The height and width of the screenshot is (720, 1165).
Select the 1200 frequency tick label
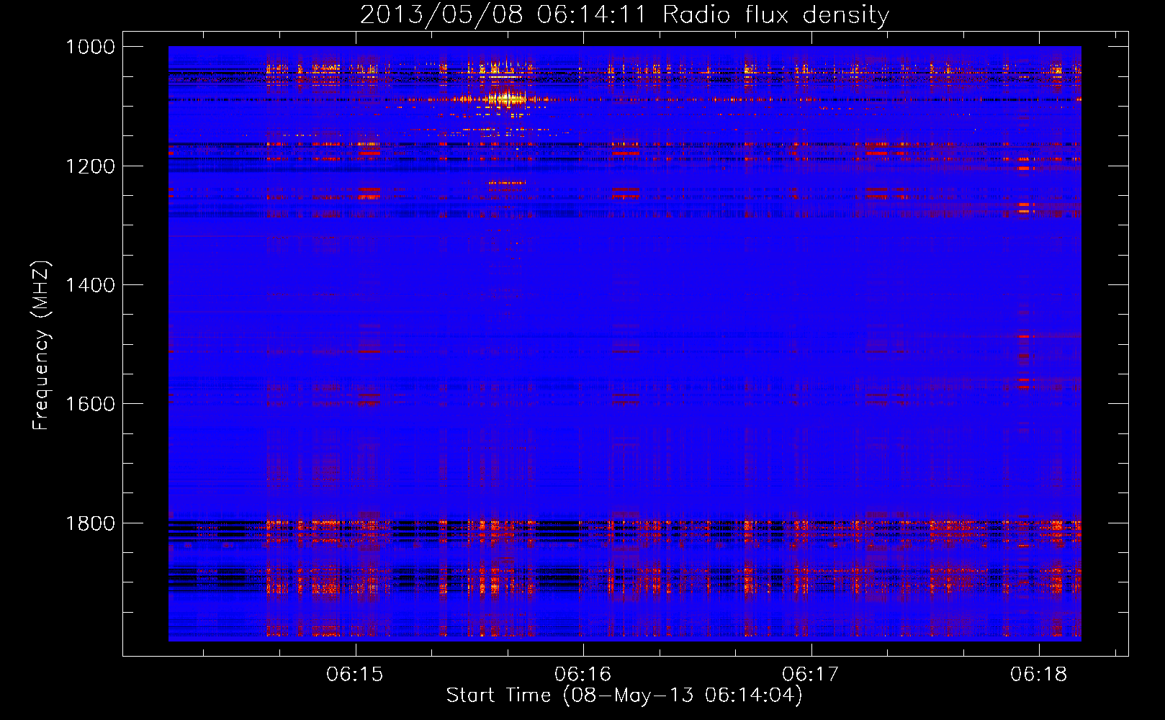(90, 166)
